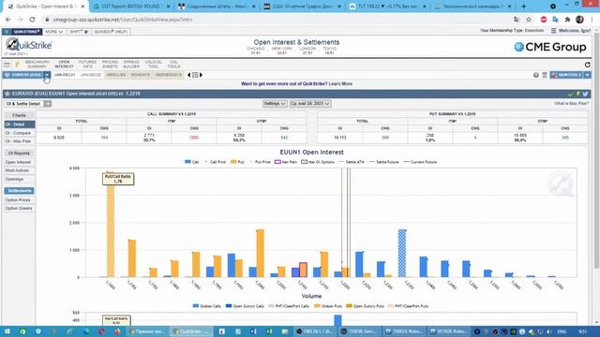Viewport: 600px width, 337px height.
Task: Click the Settlements sidebar button
Action: (19, 191)
